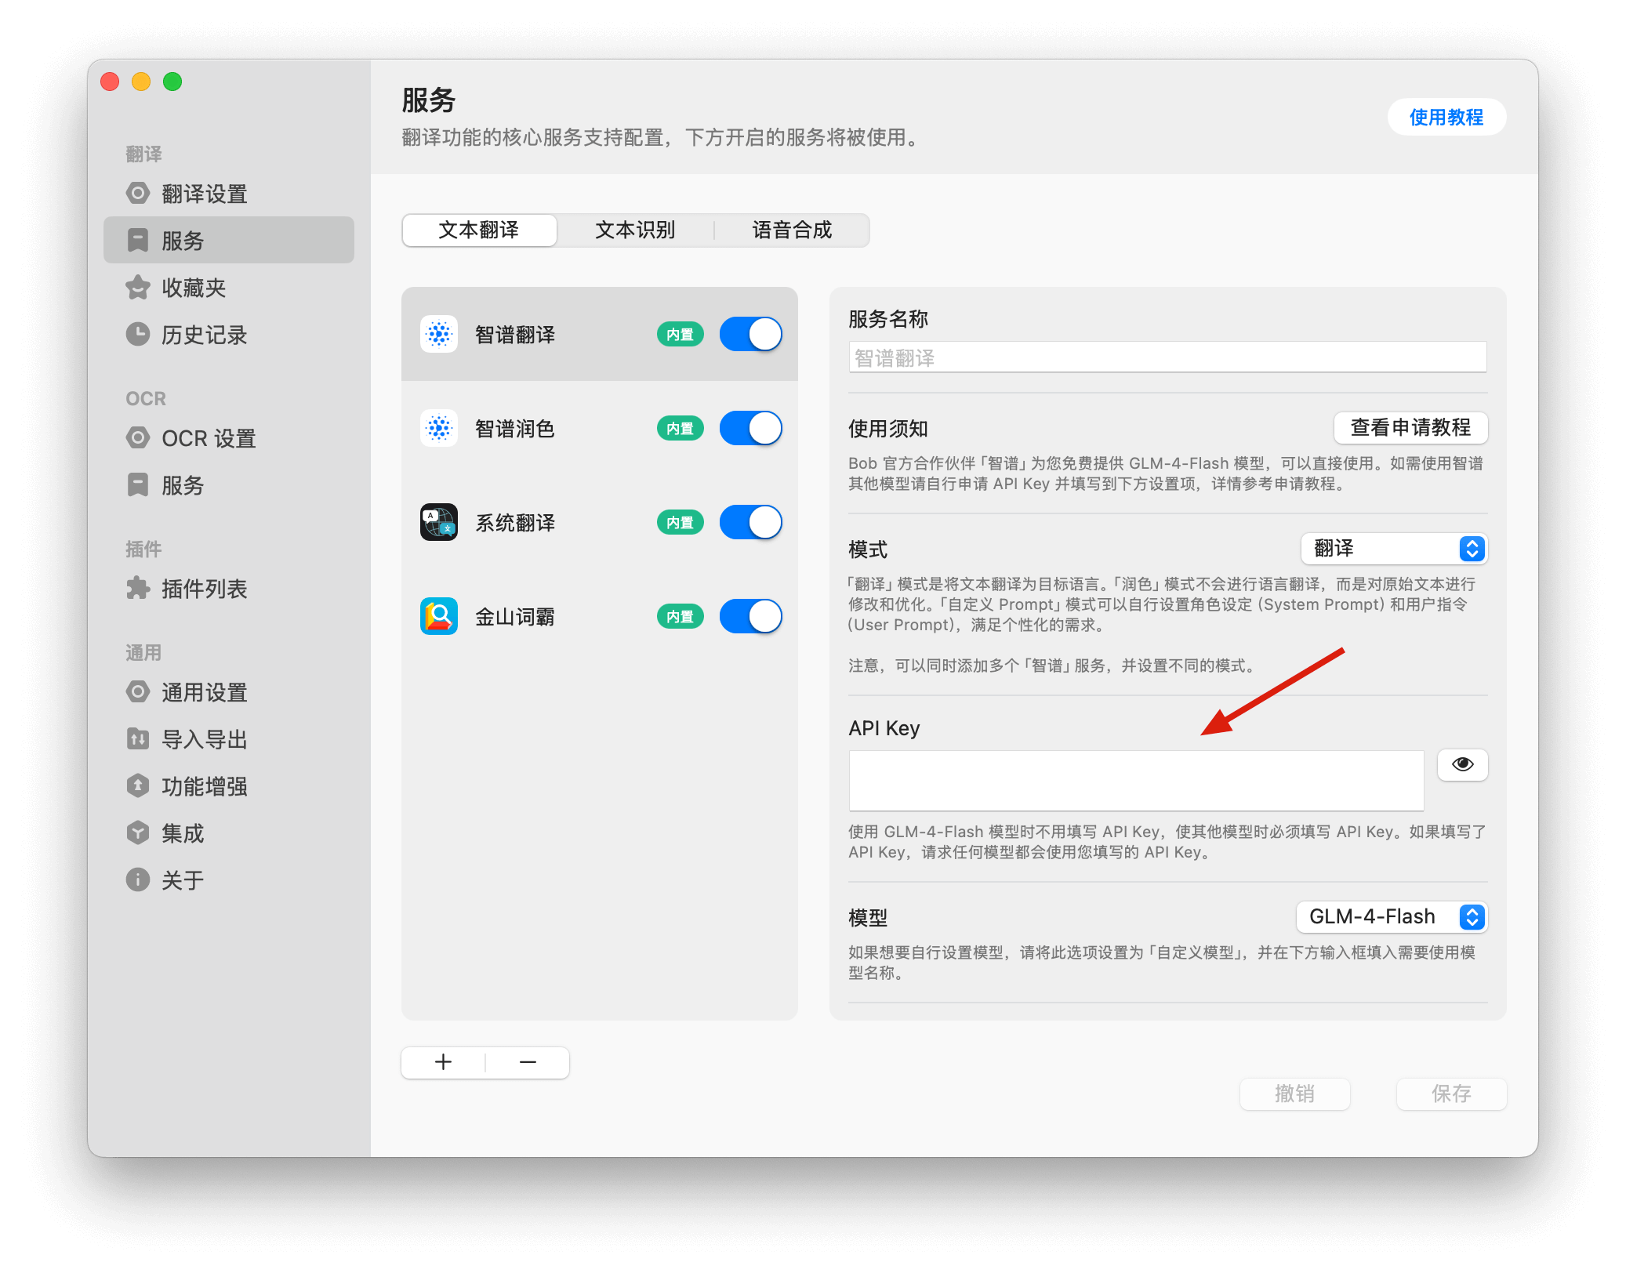Open the 使用教程 link button
The width and height of the screenshot is (1626, 1273).
(x=1446, y=118)
